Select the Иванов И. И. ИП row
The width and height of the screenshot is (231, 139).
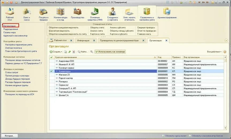(x=137, y=65)
